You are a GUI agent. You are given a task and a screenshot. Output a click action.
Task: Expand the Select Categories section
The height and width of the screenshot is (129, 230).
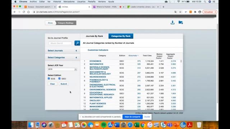point(63,57)
